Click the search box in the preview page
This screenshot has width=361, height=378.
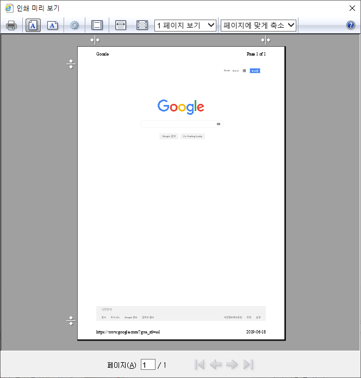tap(182, 124)
